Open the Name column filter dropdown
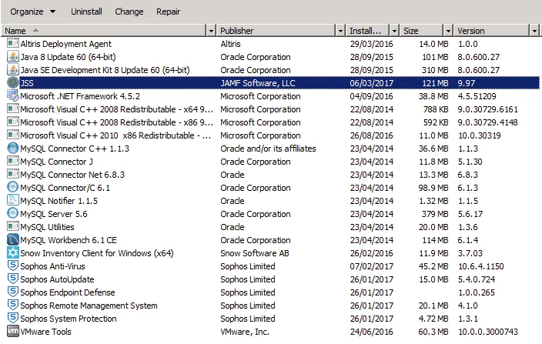Screen dimensions: 542x344 click(211, 31)
